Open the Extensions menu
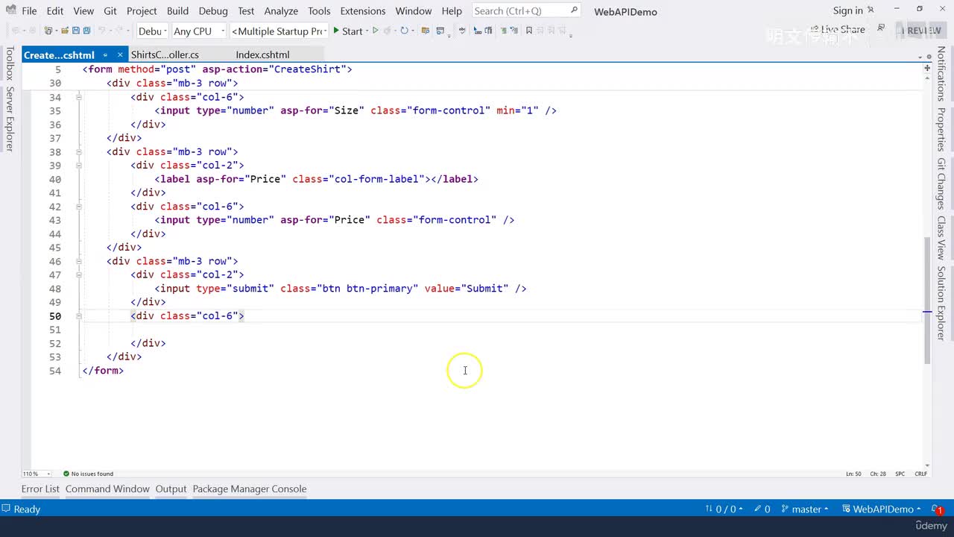Screen dimensions: 954x537 coord(363,10)
